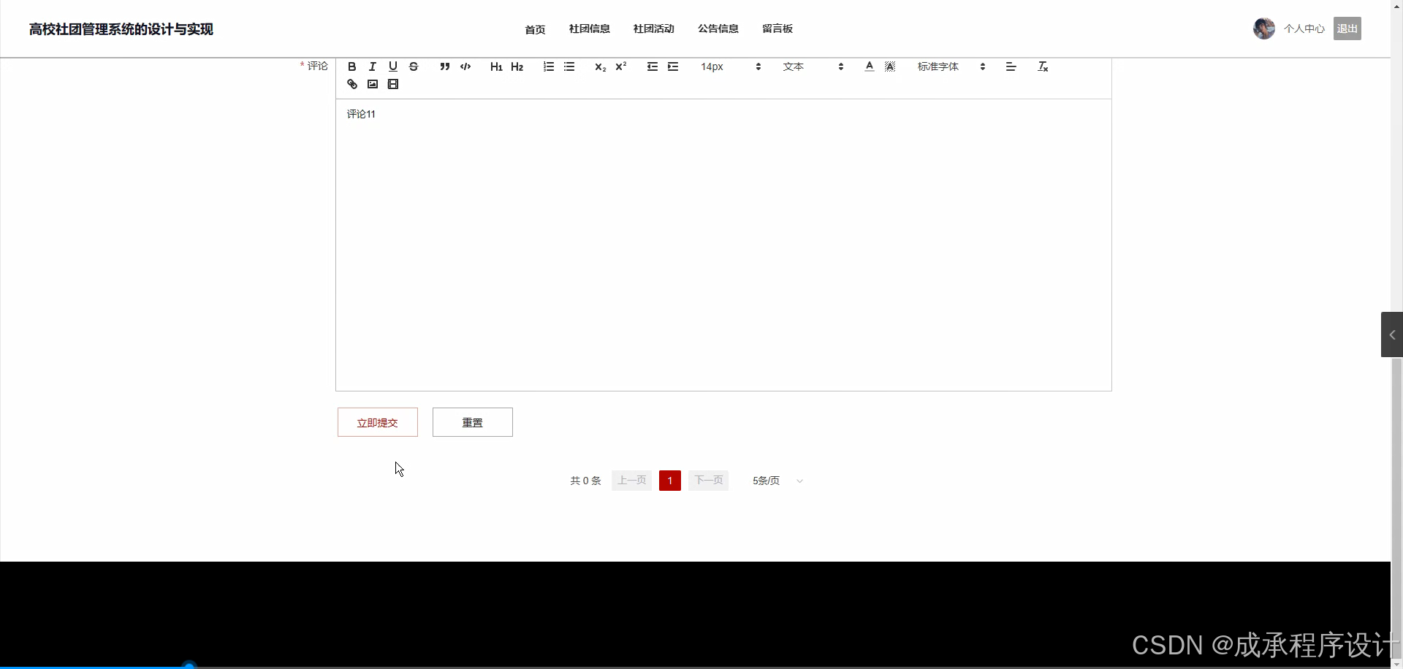
Task: Open the 标准字体 font family dropdown
Action: (950, 66)
